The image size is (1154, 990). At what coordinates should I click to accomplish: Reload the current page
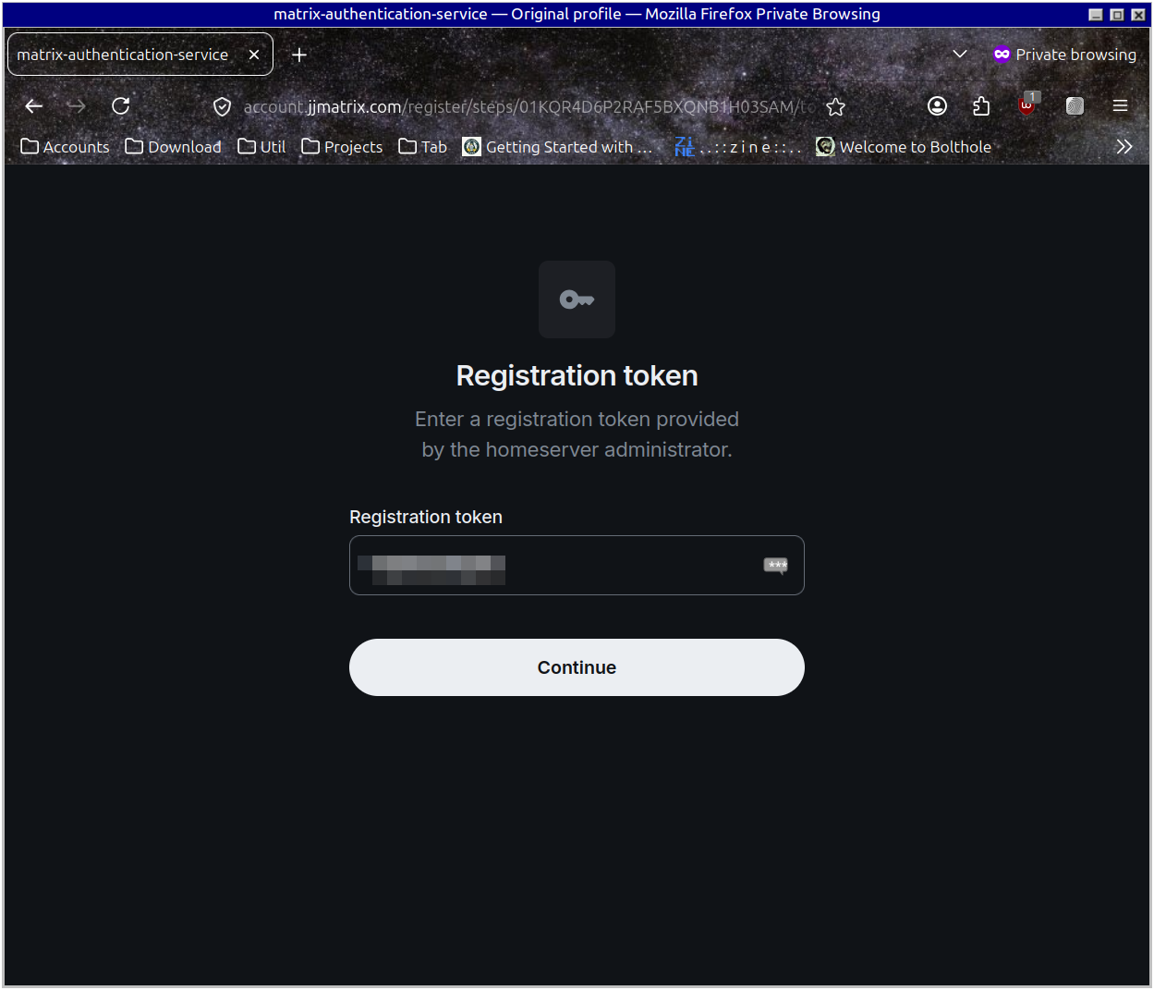121,106
